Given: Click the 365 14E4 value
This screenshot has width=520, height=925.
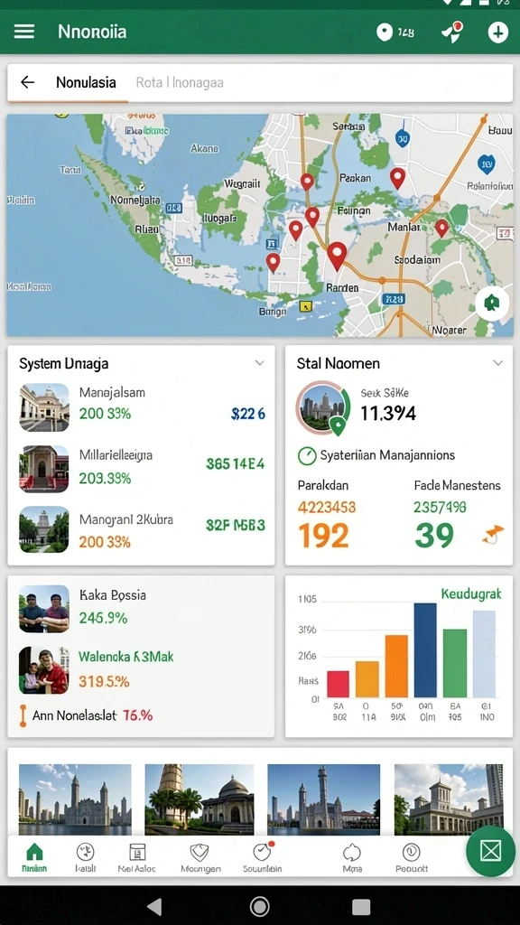Looking at the screenshot, I should pyautogui.click(x=236, y=464).
